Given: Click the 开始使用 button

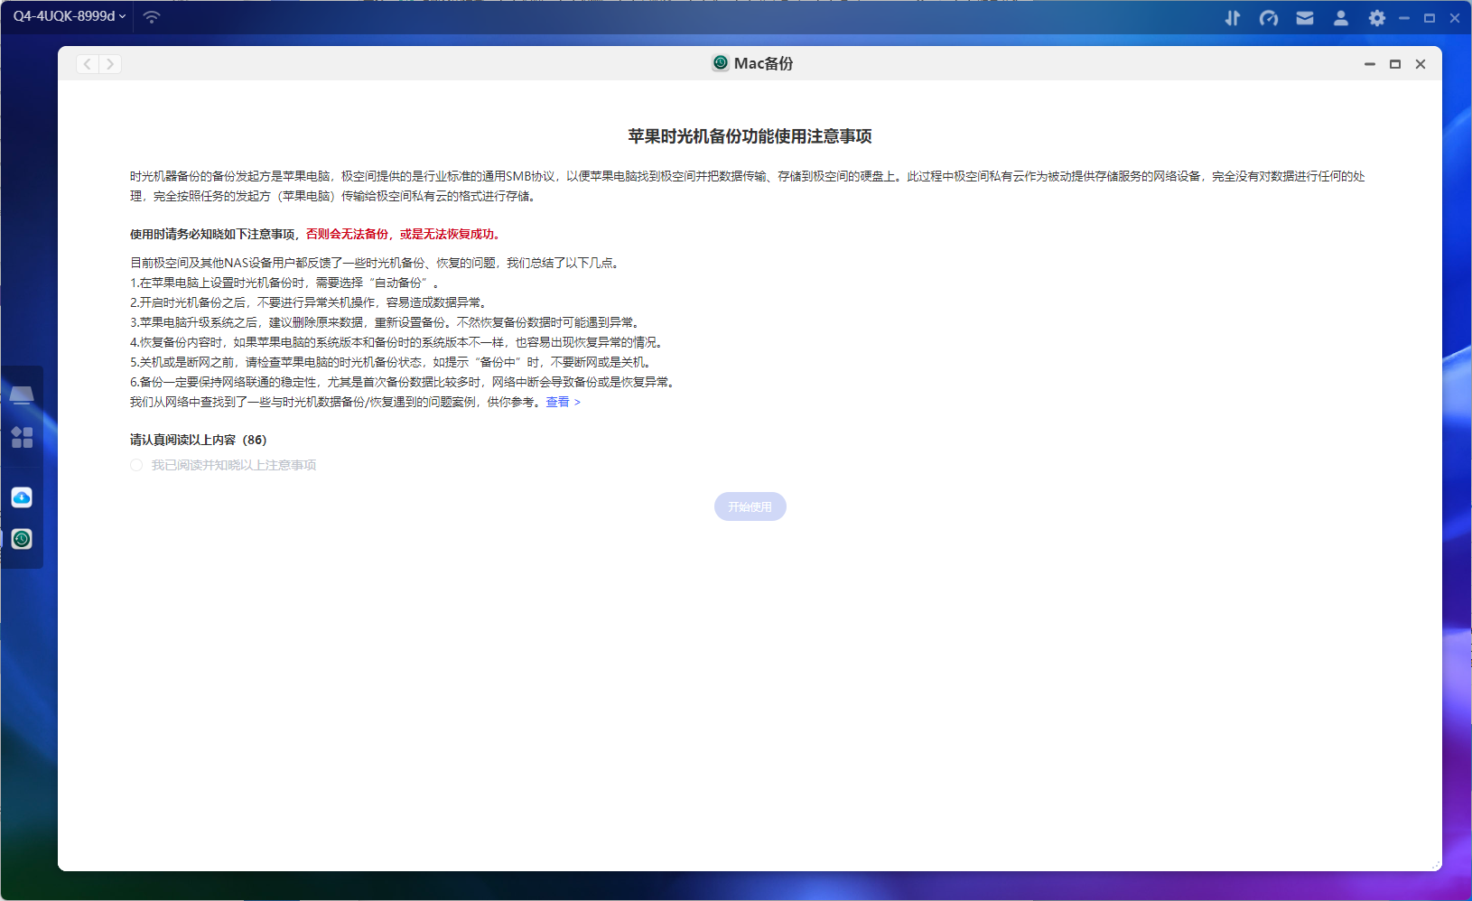Looking at the screenshot, I should click(x=750, y=506).
